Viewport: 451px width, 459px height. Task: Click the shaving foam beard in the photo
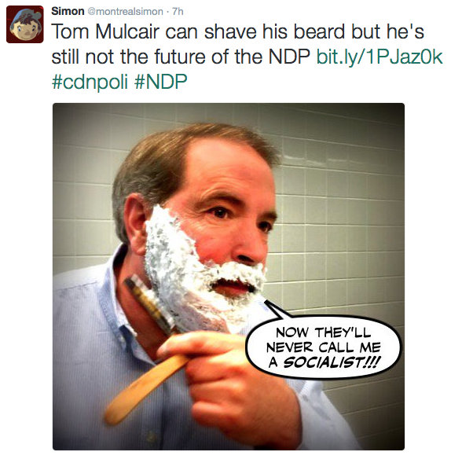click(202, 271)
